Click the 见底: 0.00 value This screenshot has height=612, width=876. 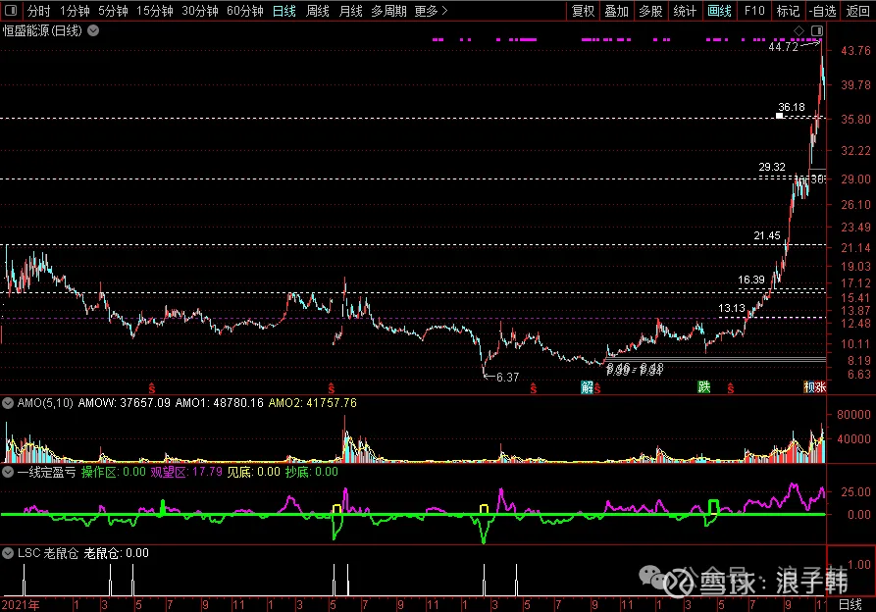[253, 472]
